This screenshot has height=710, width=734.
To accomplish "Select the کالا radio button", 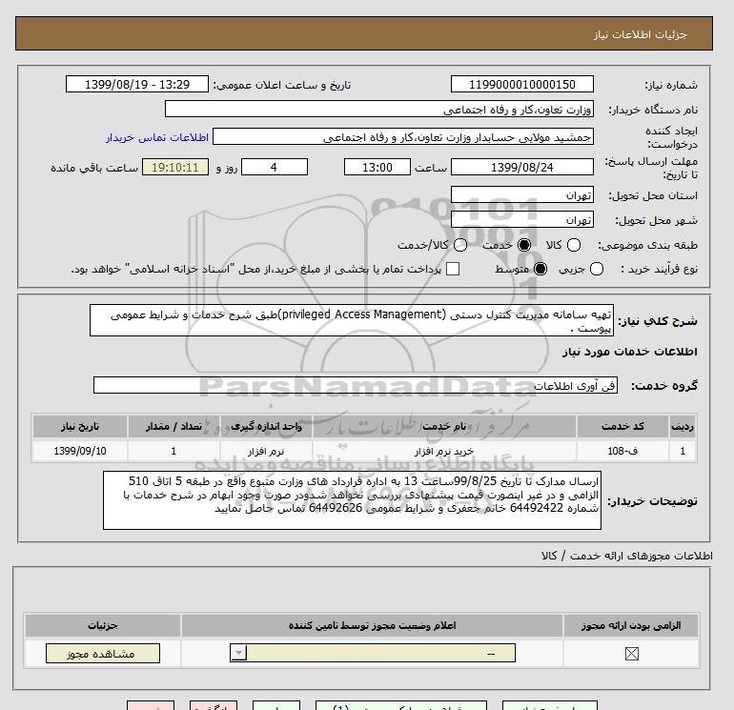I will coord(574,245).
